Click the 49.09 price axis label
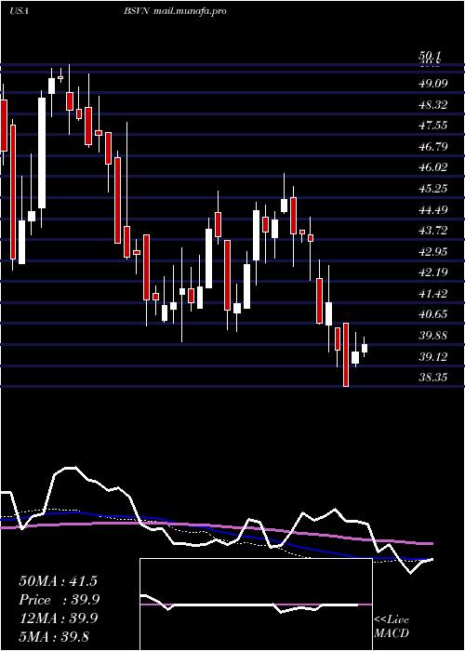 [434, 84]
